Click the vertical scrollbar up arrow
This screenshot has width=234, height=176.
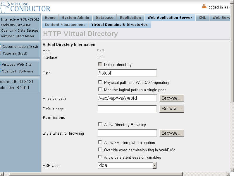coord(232,2)
